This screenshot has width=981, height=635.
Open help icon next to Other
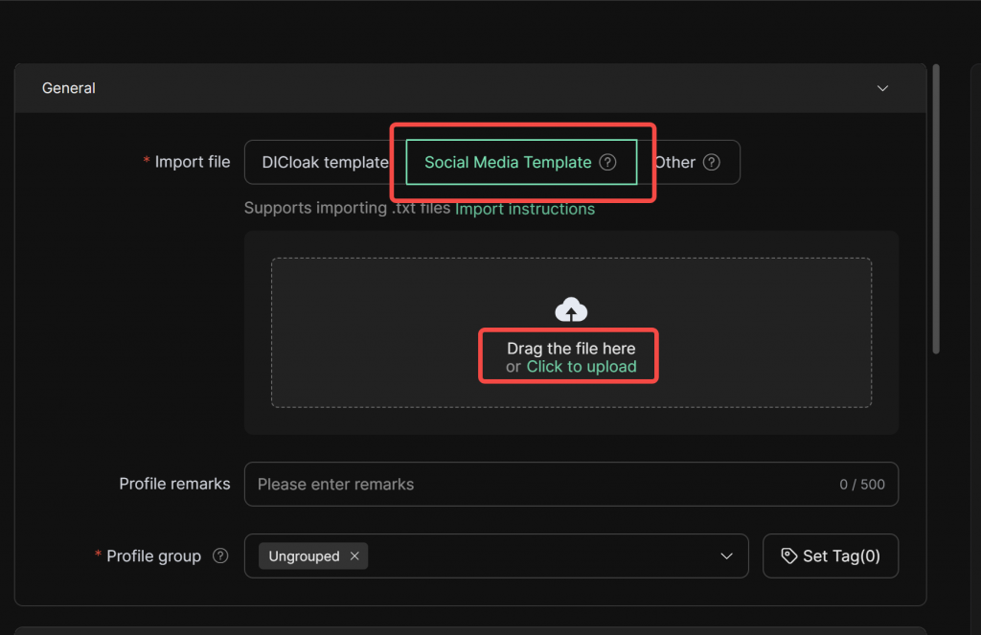(711, 162)
